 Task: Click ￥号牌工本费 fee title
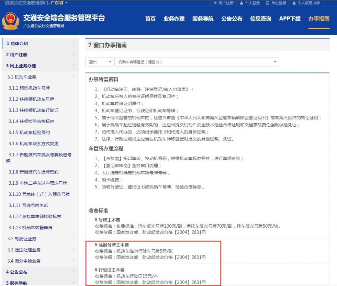point(107,220)
